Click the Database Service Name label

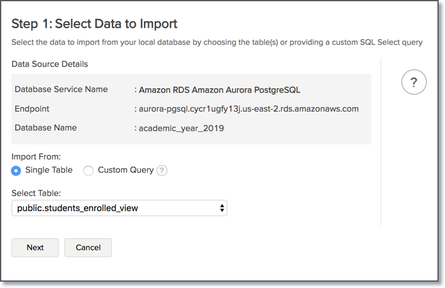[x=61, y=89]
